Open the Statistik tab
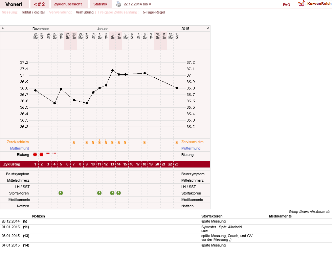 click(x=101, y=4)
